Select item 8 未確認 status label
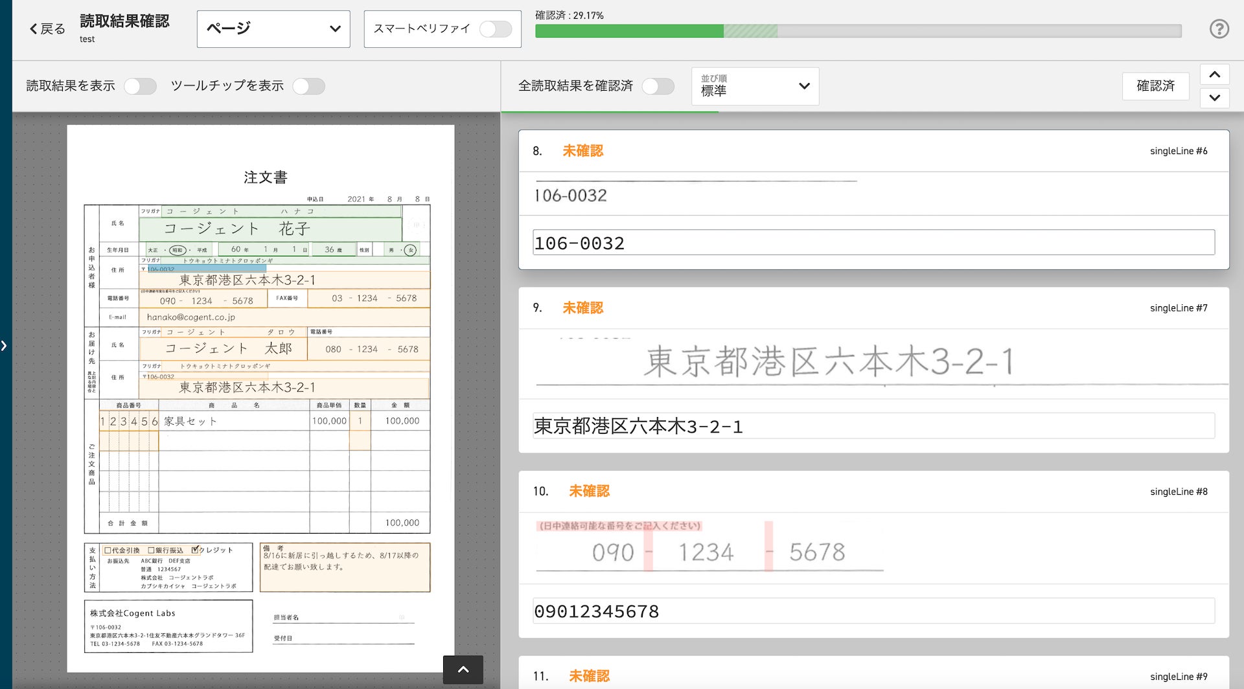 (582, 151)
